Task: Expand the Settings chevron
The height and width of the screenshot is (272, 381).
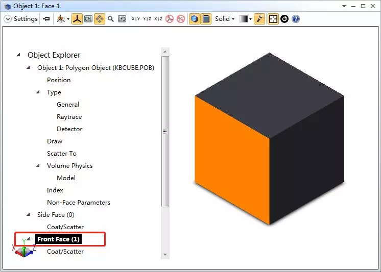Action: [x=8, y=19]
